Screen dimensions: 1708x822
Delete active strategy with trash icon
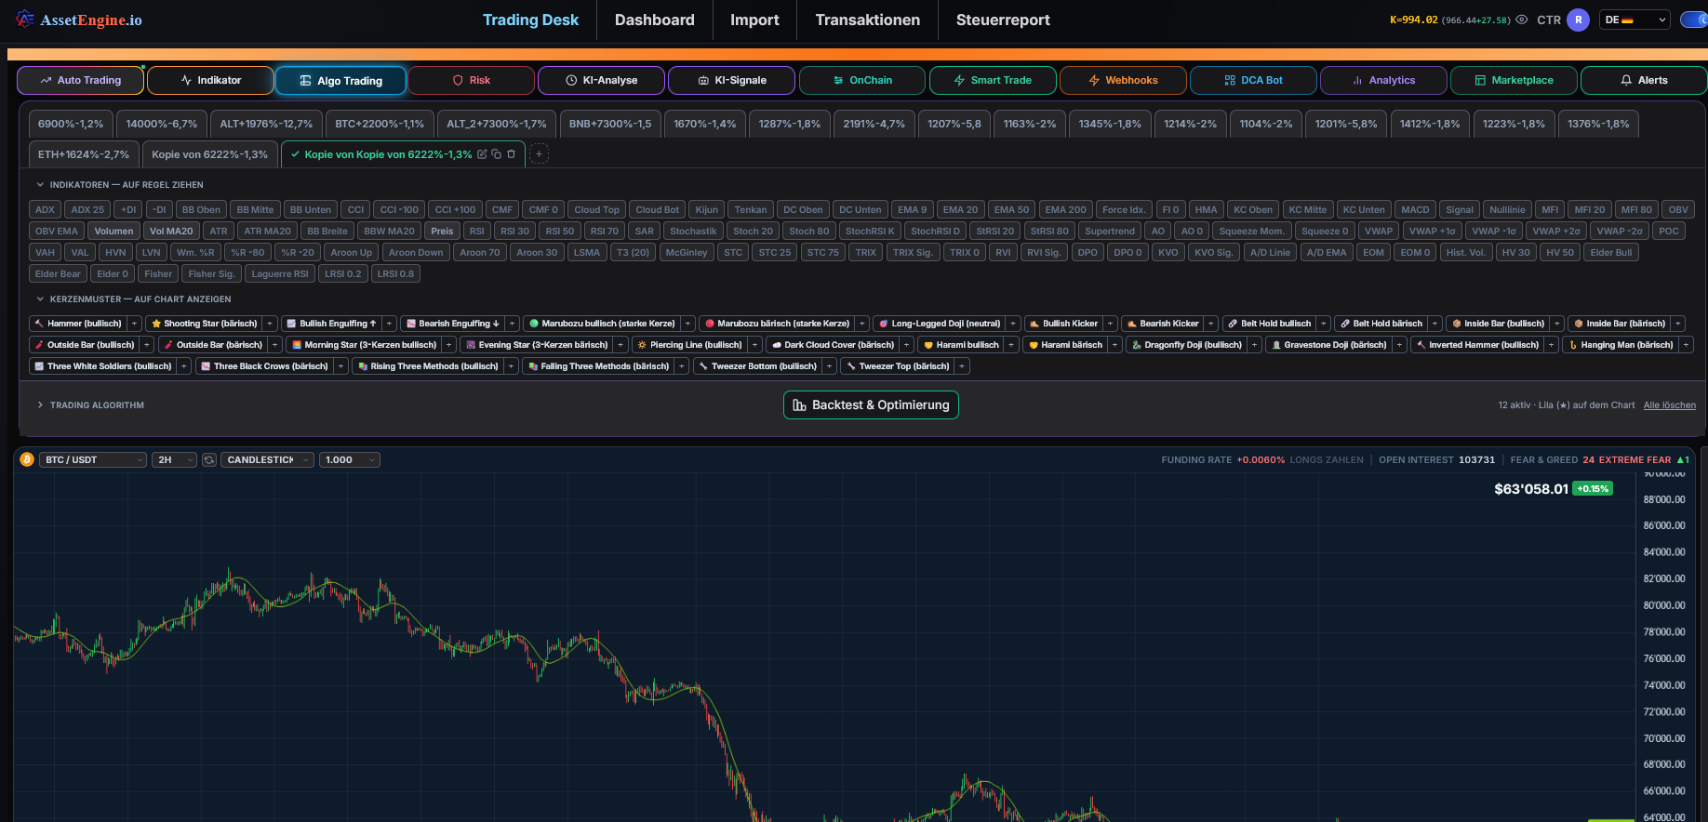(511, 154)
